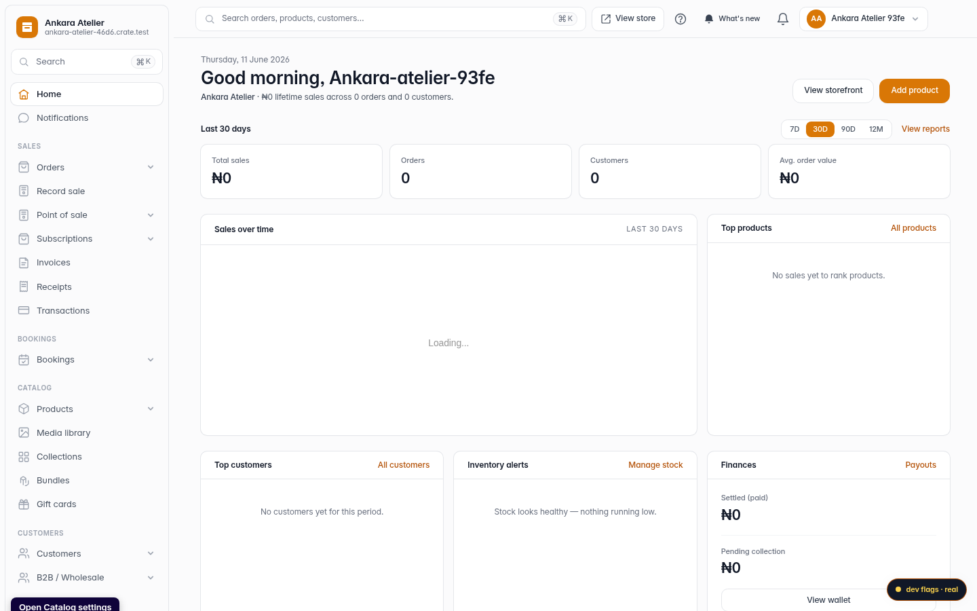The width and height of the screenshot is (977, 611).
Task: Open the Payouts link
Action: [x=921, y=465]
